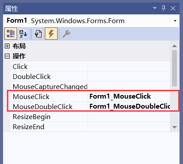
Task: Collapse the 操作 category
Action: tap(7, 56)
